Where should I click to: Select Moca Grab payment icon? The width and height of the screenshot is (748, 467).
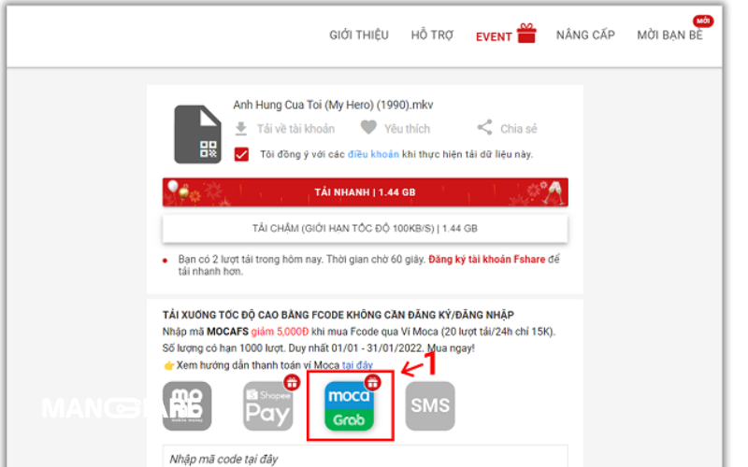pos(349,406)
